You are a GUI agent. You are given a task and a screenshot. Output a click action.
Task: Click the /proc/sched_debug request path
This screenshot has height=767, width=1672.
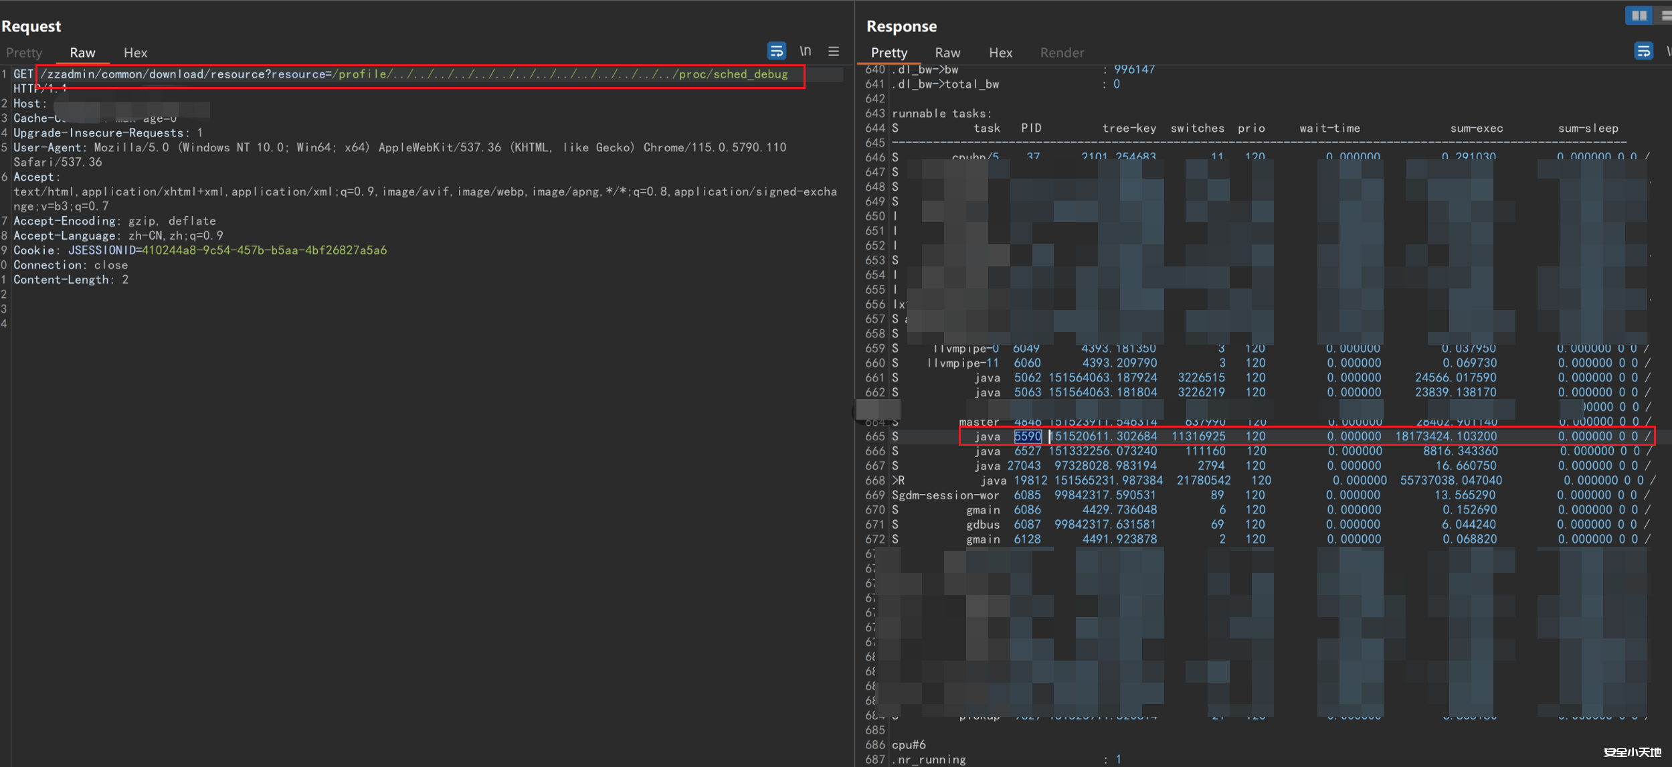pyautogui.click(x=733, y=74)
